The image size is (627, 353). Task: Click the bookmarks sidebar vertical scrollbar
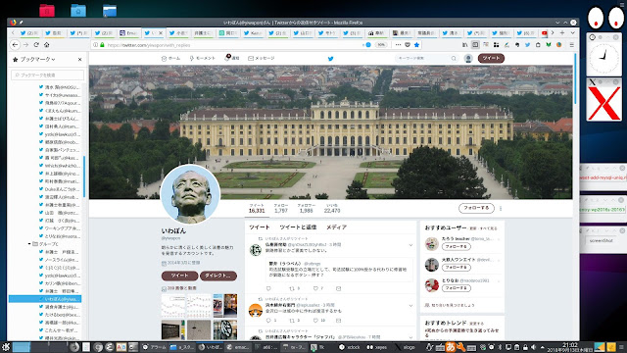[x=84, y=176]
